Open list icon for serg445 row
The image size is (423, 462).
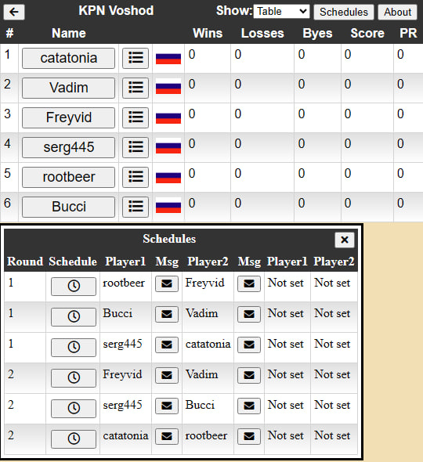coord(136,148)
